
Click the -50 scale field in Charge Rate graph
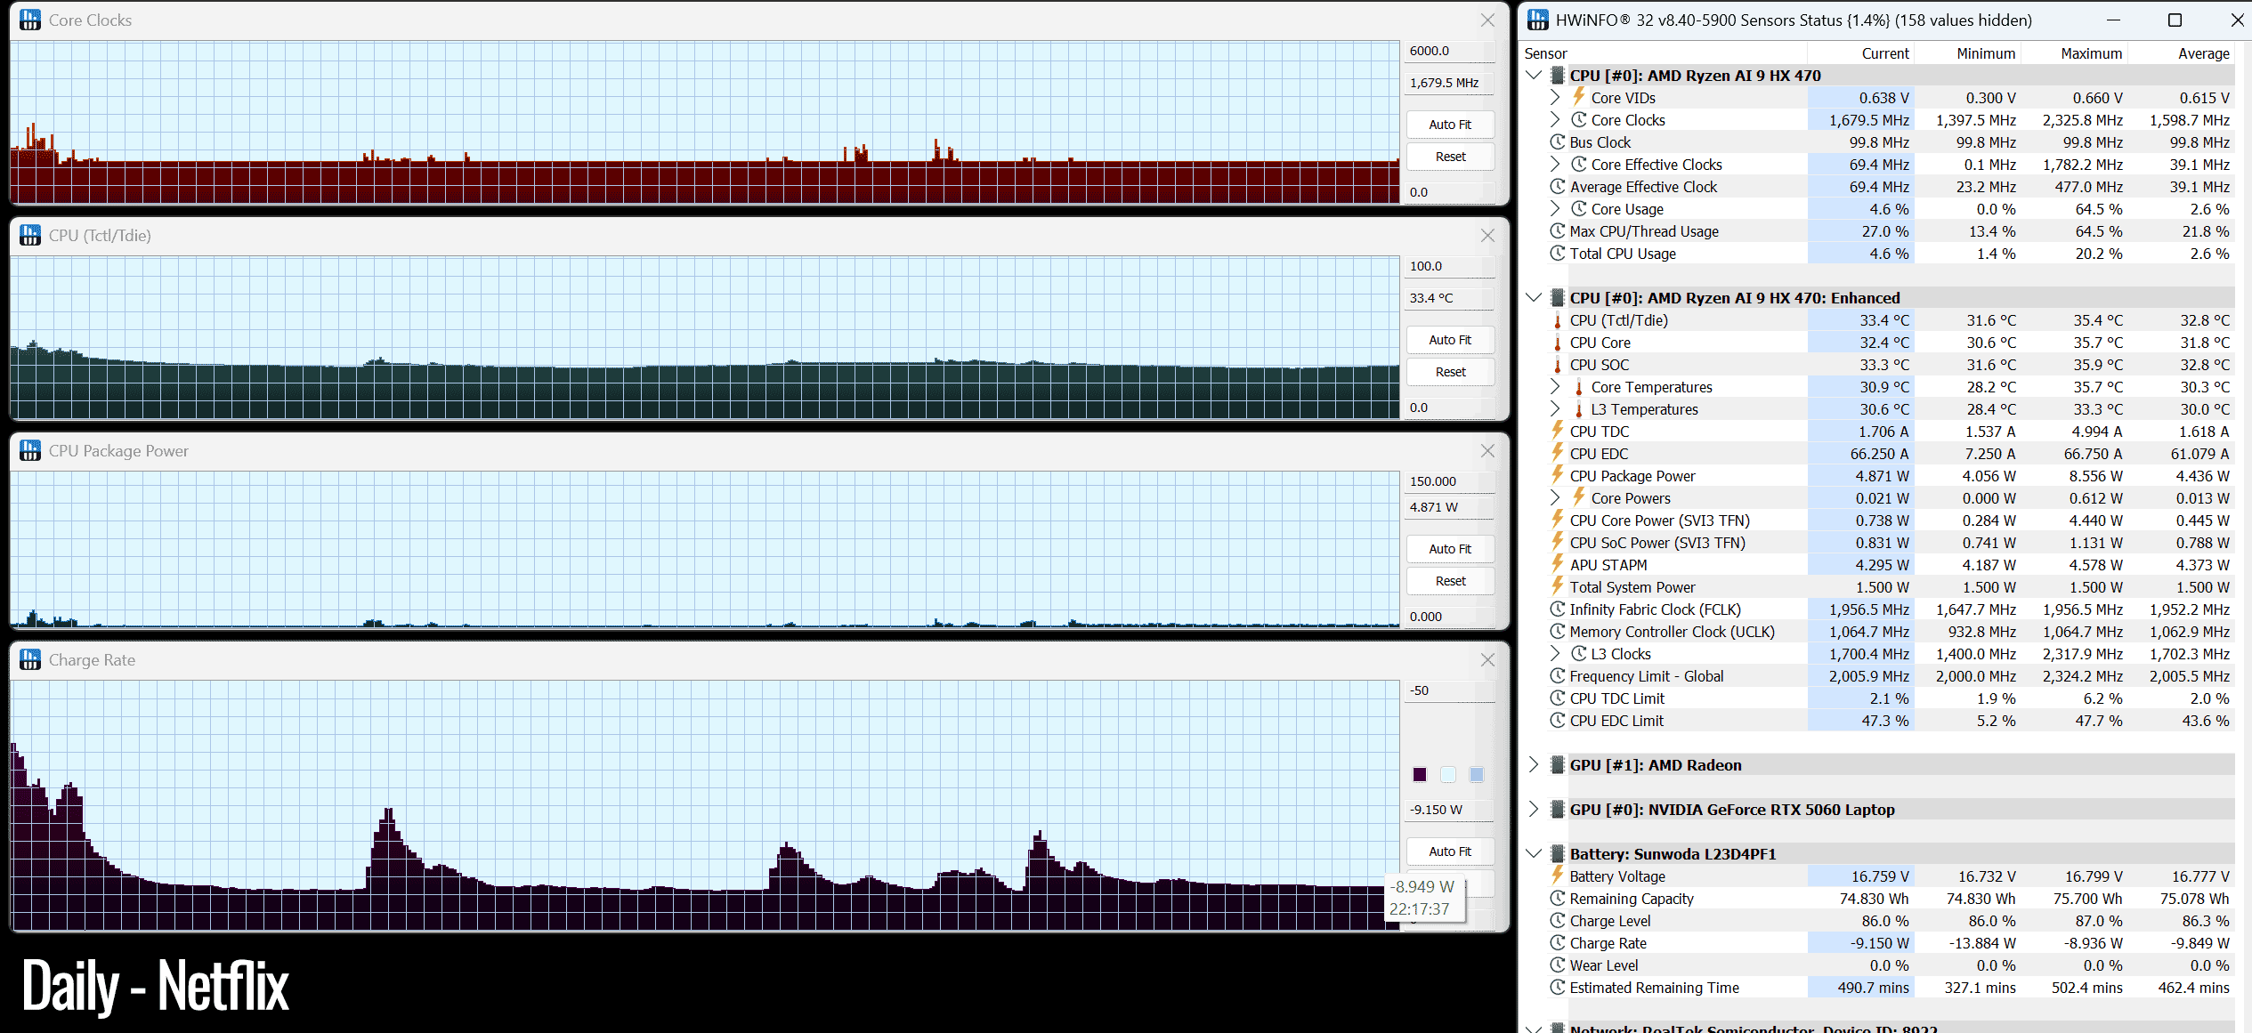click(1450, 690)
